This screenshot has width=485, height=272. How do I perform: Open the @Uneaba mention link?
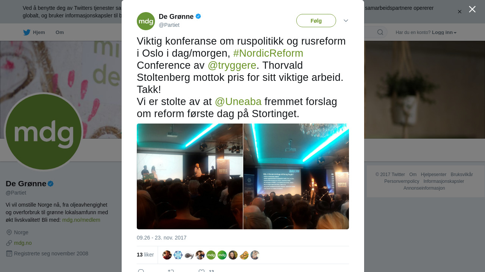(x=238, y=102)
